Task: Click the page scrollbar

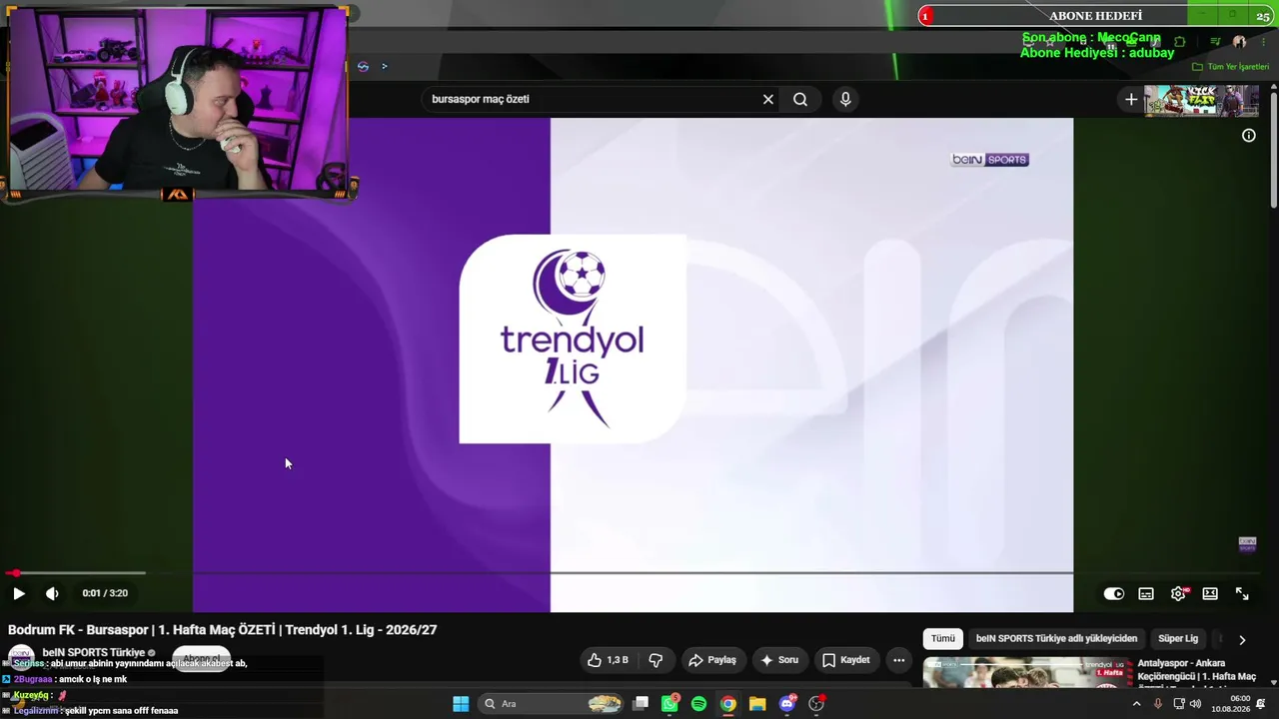Action: pyautogui.click(x=1274, y=150)
